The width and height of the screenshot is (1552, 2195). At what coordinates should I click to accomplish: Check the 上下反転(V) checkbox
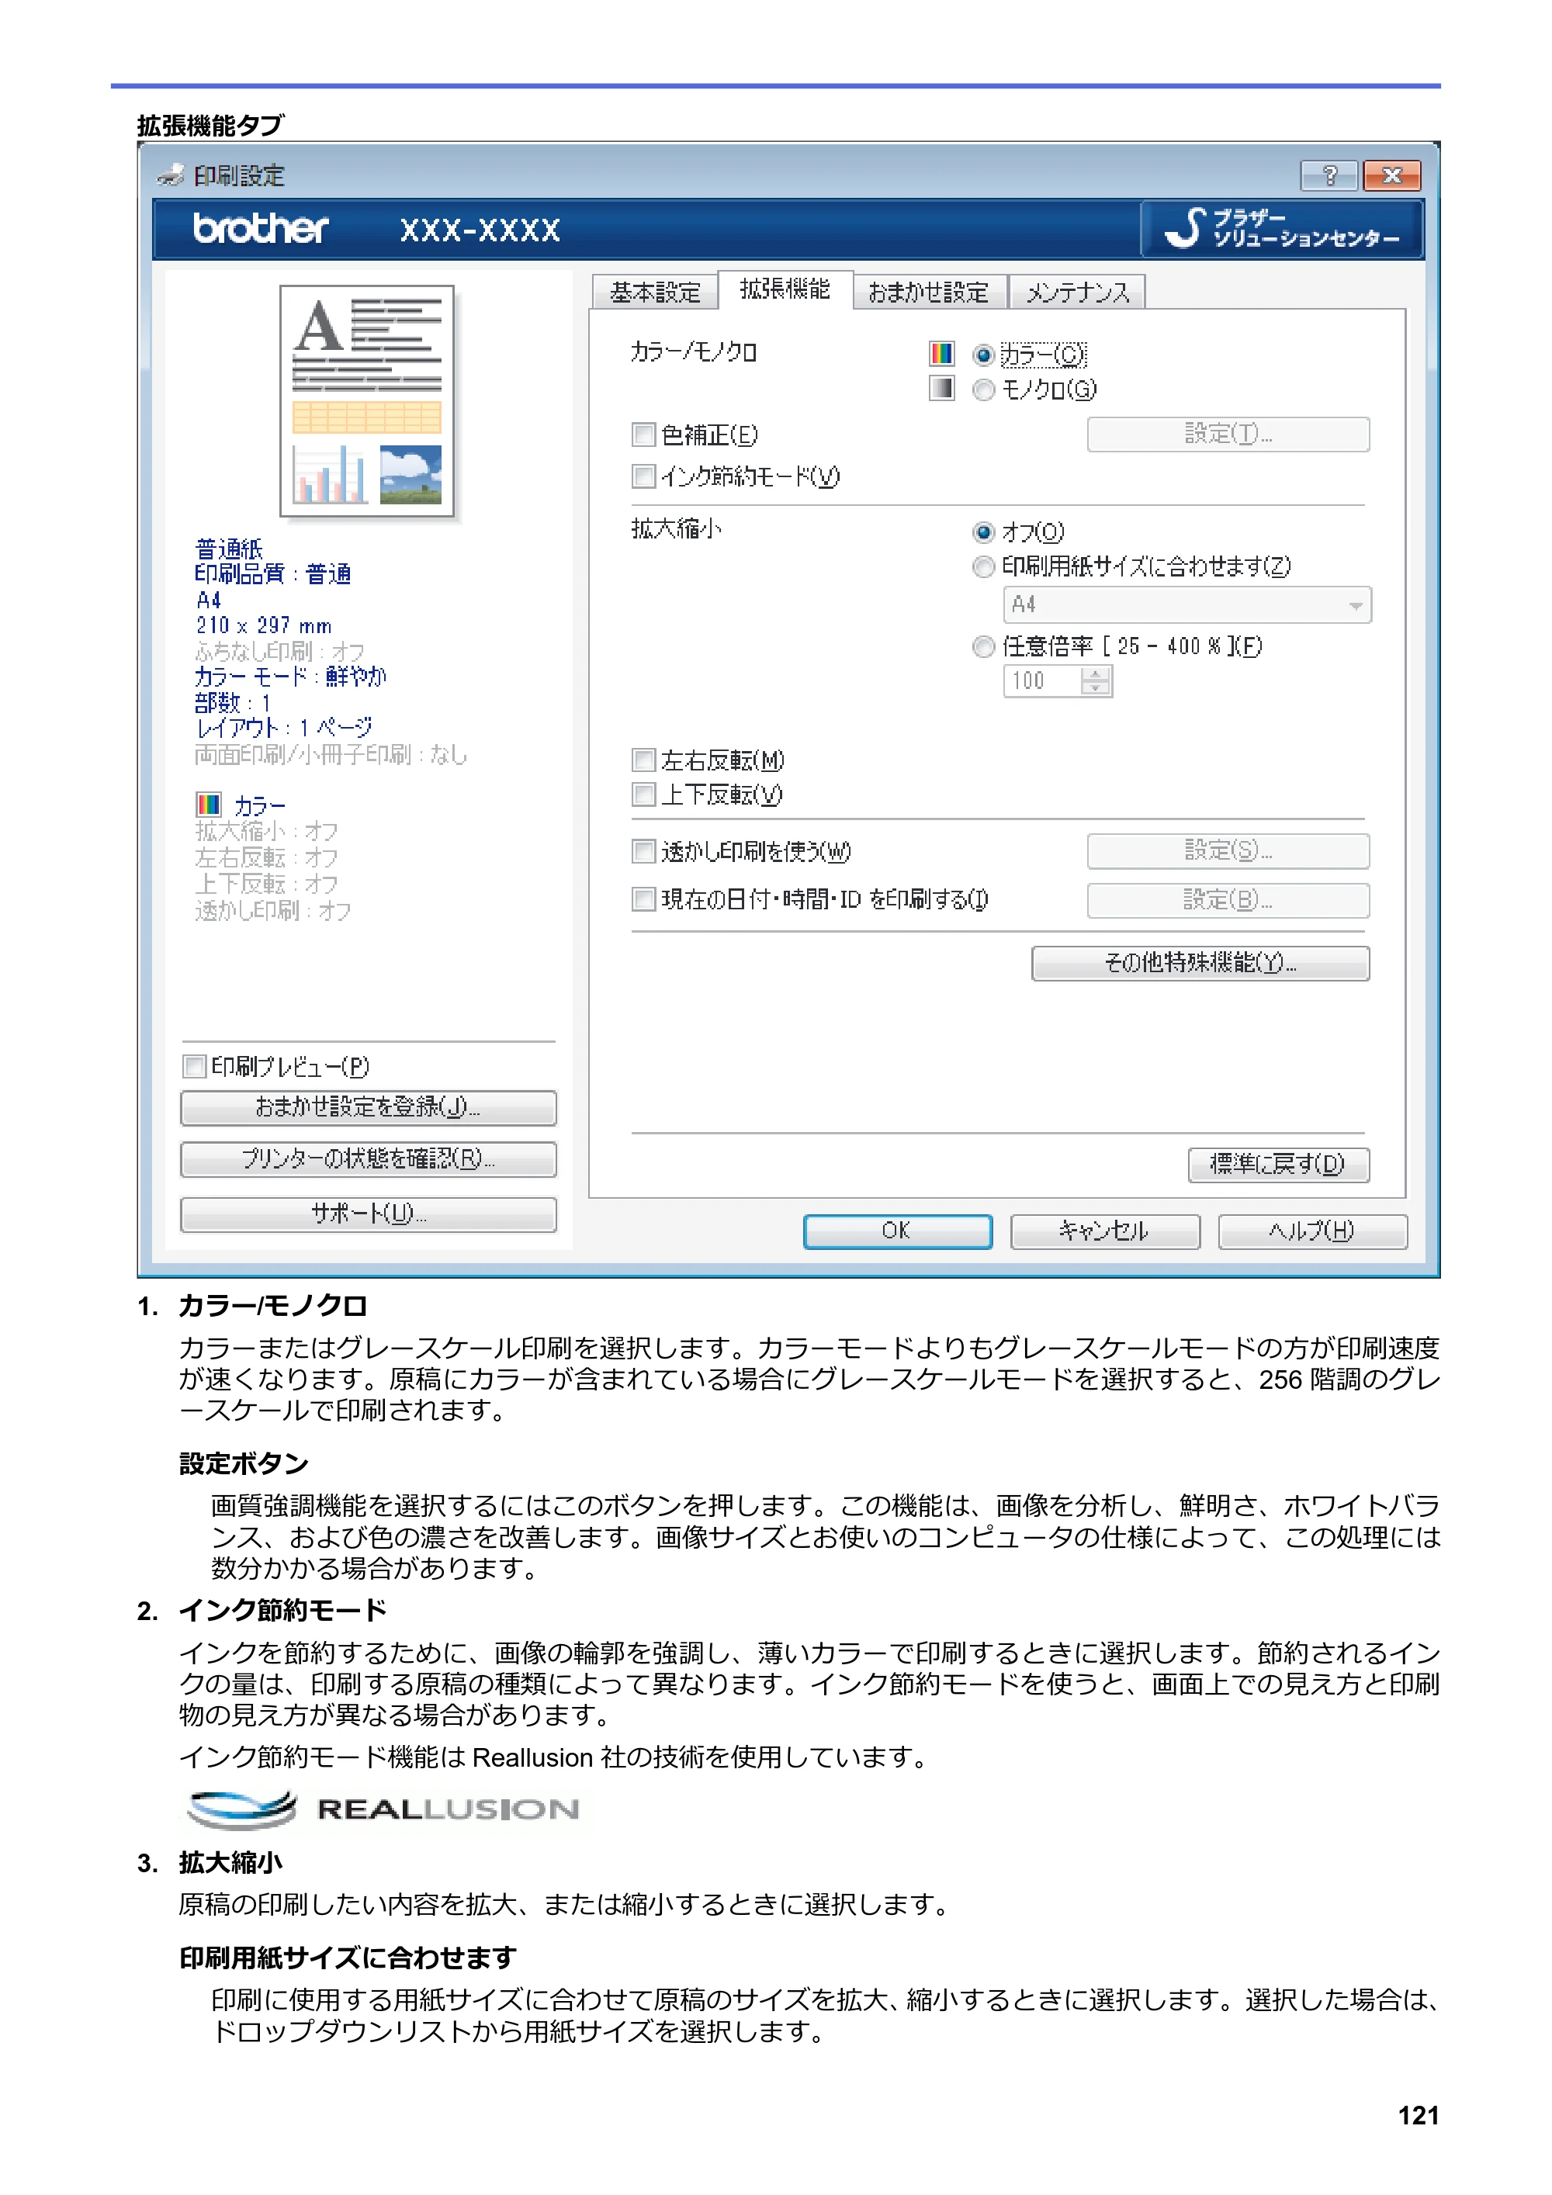click(643, 795)
